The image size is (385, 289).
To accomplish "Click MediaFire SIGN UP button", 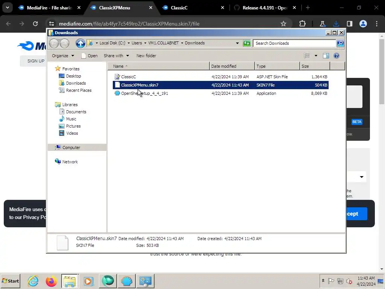I will [x=36, y=61].
